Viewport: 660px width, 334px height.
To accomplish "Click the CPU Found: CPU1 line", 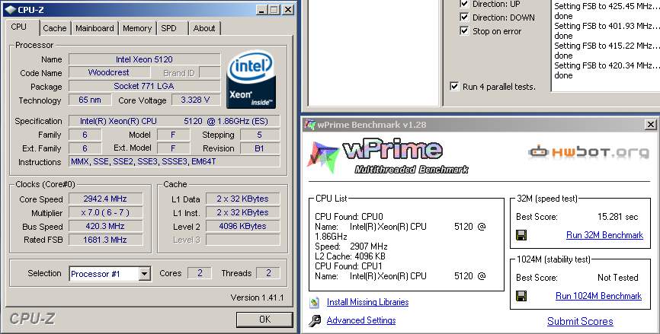I will coord(348,266).
